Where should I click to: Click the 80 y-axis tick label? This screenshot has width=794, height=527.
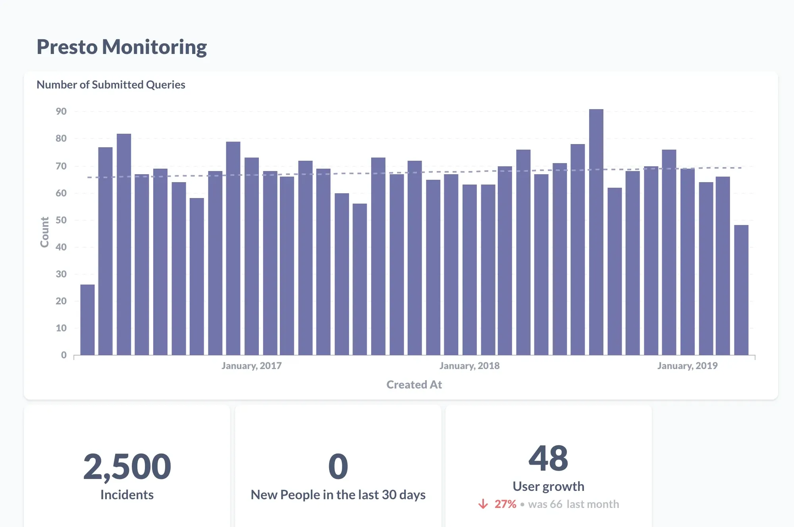tap(61, 138)
